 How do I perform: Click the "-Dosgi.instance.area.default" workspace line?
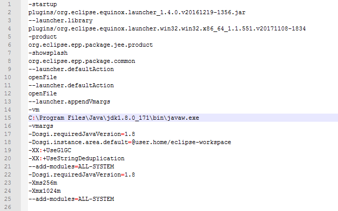click(130, 142)
